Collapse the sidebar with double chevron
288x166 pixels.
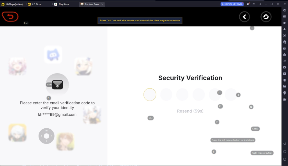click(285, 4)
